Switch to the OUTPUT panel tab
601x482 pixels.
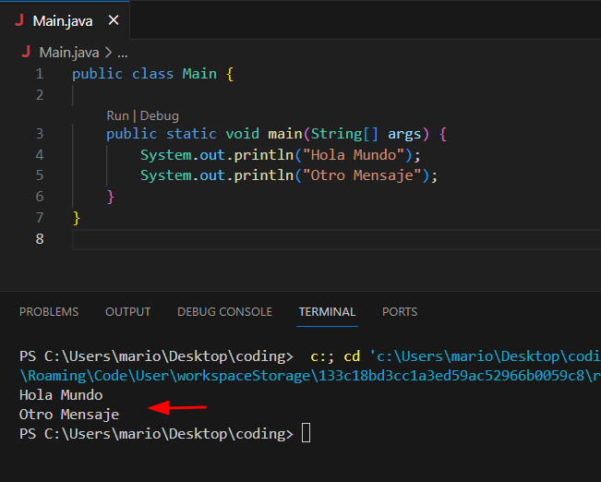(128, 312)
